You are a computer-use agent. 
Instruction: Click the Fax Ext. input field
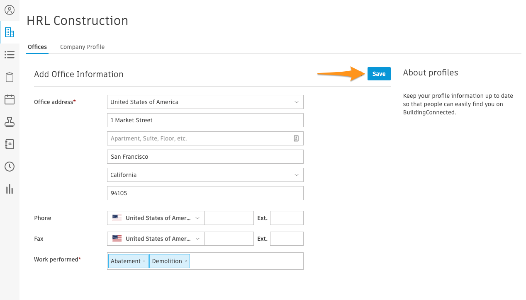coord(287,239)
